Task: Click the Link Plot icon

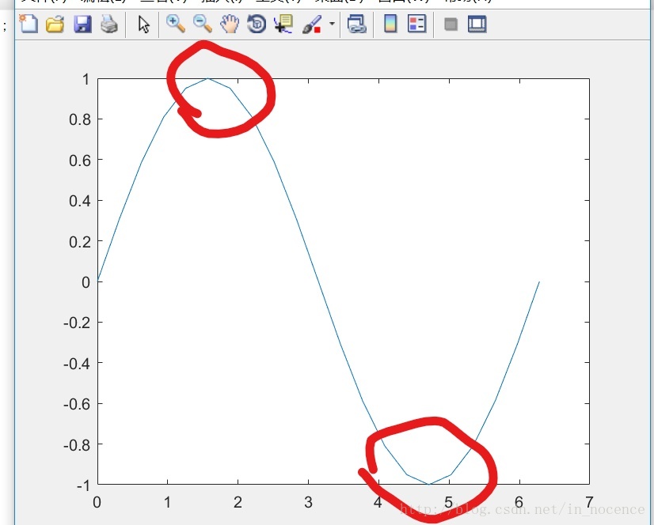Action: point(357,25)
